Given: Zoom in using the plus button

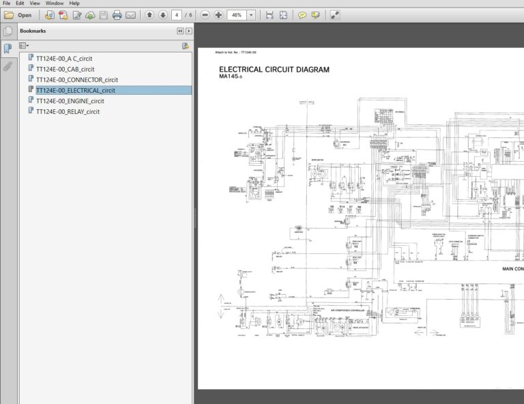Looking at the screenshot, I should pyautogui.click(x=218, y=15).
